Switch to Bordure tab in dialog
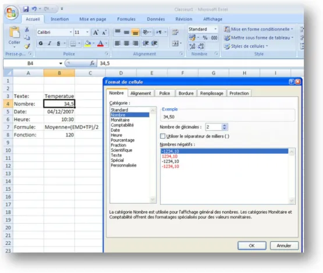The width and height of the screenshot is (323, 273). [186, 93]
